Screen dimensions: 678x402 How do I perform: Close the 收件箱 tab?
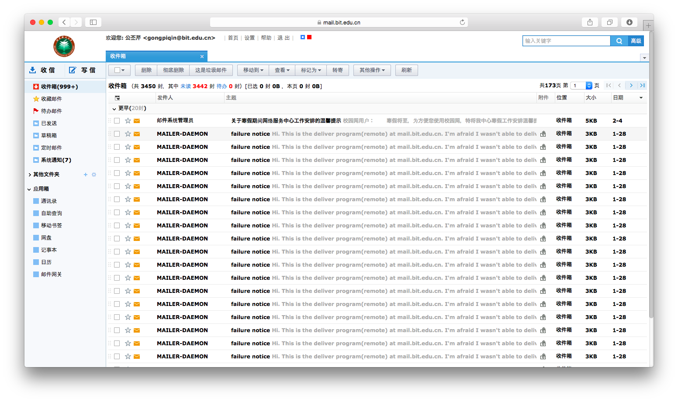(x=202, y=56)
